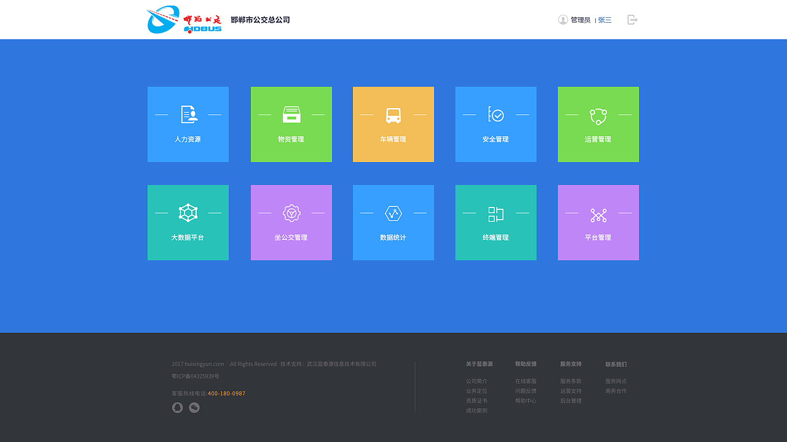Select the orange 车辆管理 vehicle management tile
Viewport: 787px width, 442px height.
coord(393,124)
